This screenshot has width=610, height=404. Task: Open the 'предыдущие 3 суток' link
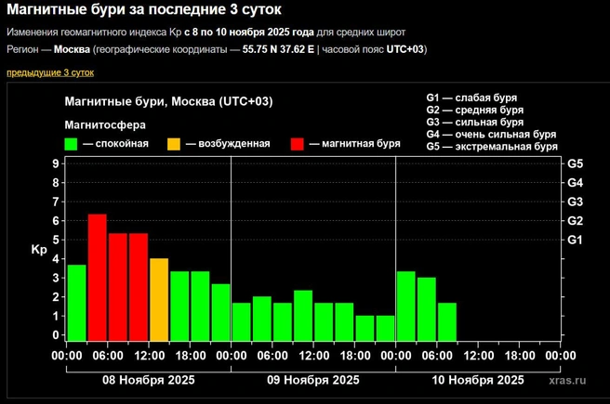pyautogui.click(x=50, y=72)
